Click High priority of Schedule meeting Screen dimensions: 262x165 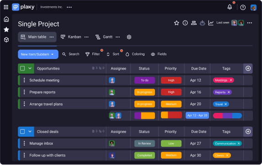click(x=171, y=80)
